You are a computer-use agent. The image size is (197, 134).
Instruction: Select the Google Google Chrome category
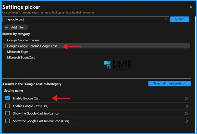pos(23,40)
